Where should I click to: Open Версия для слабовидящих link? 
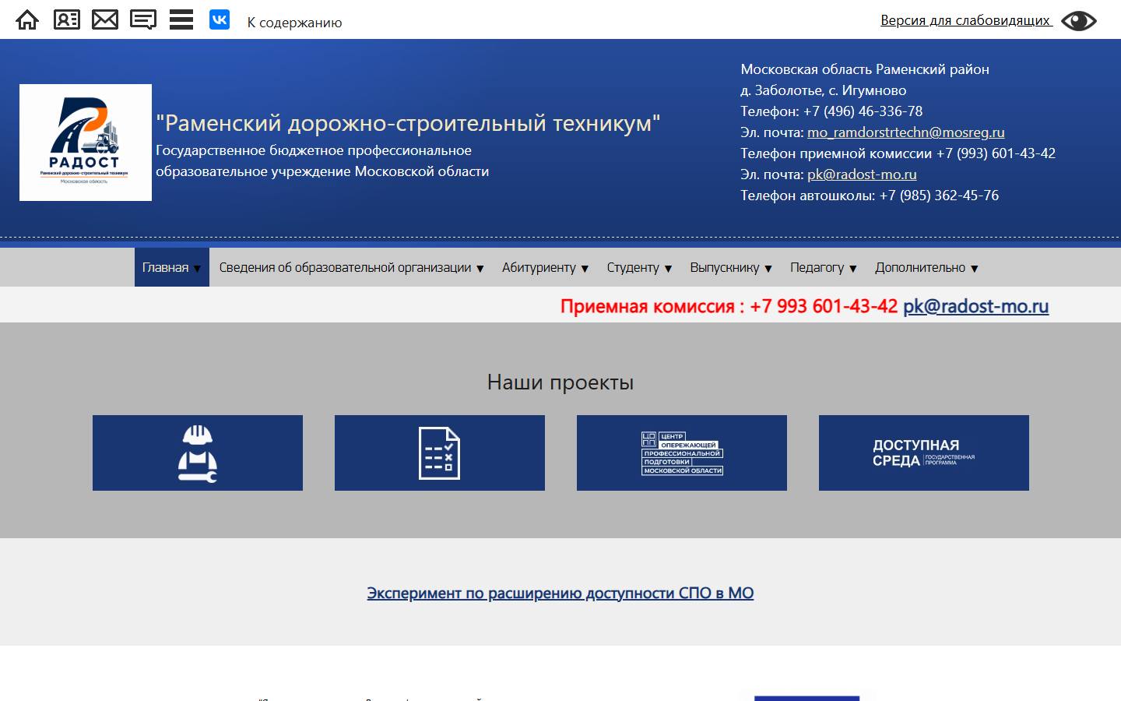[965, 20]
